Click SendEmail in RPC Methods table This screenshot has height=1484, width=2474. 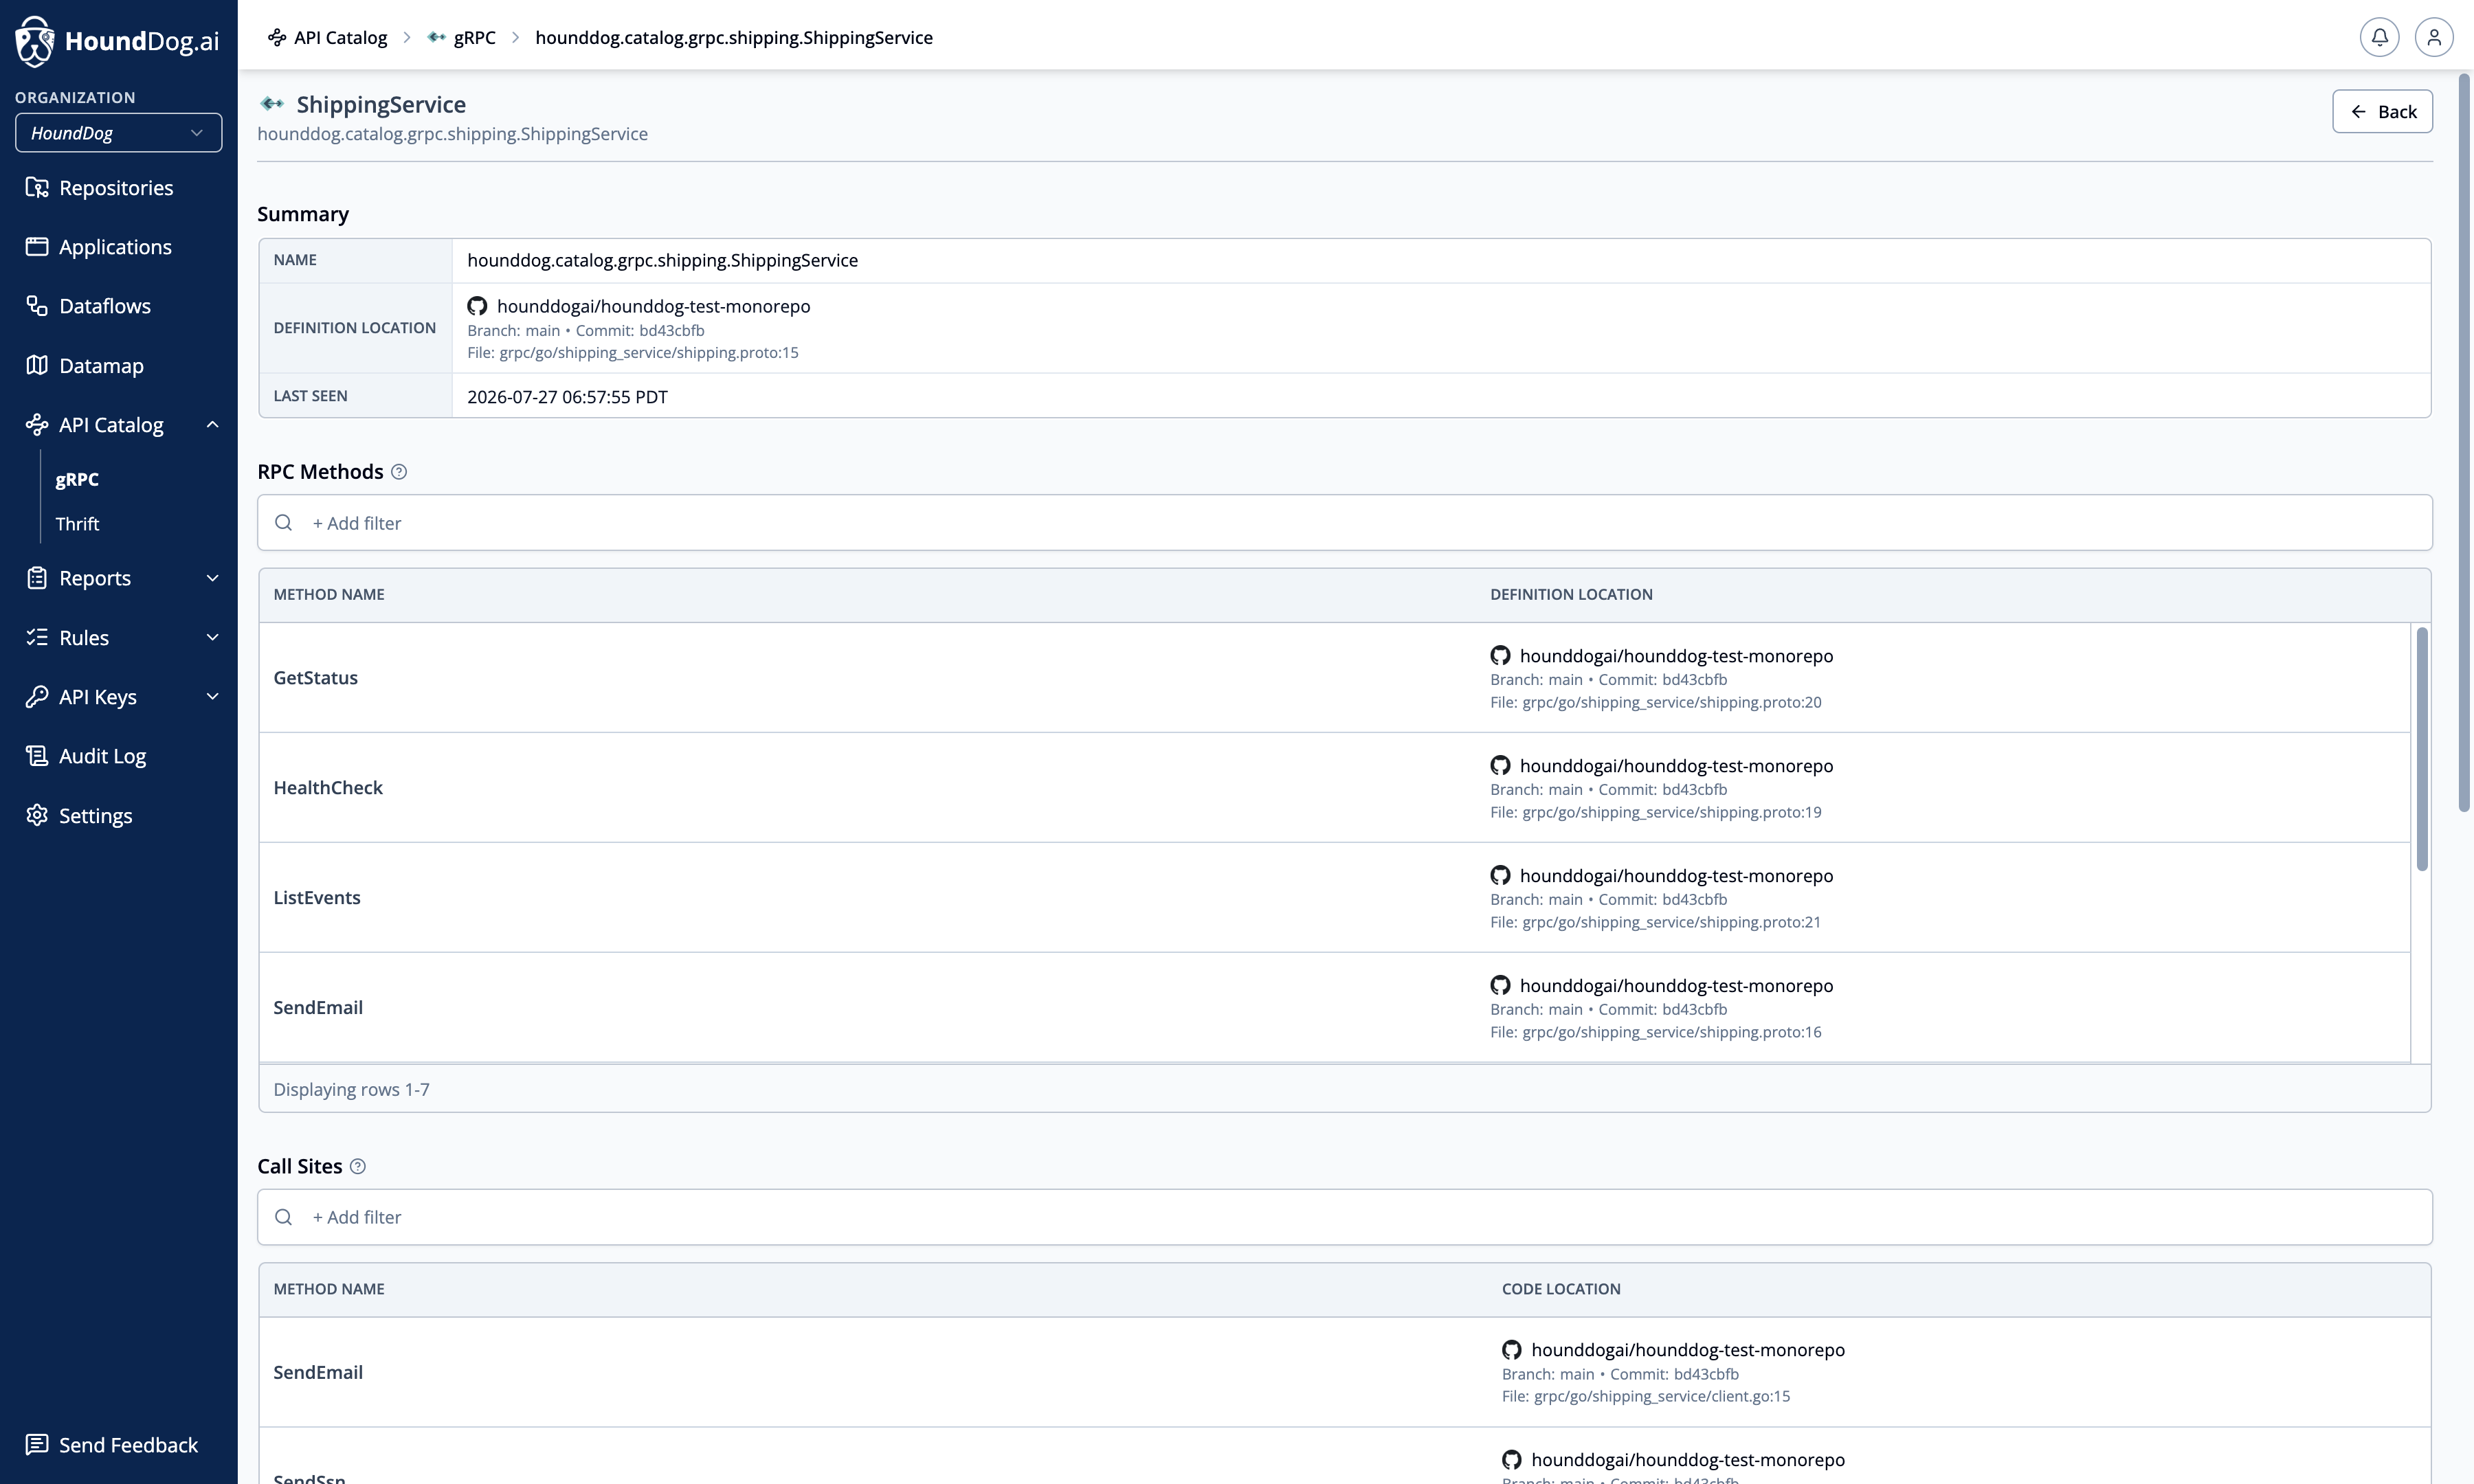coord(318,1008)
